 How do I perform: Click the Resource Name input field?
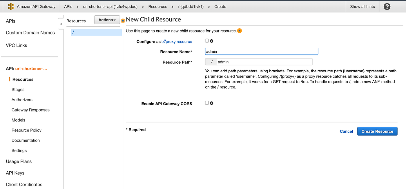click(261, 52)
